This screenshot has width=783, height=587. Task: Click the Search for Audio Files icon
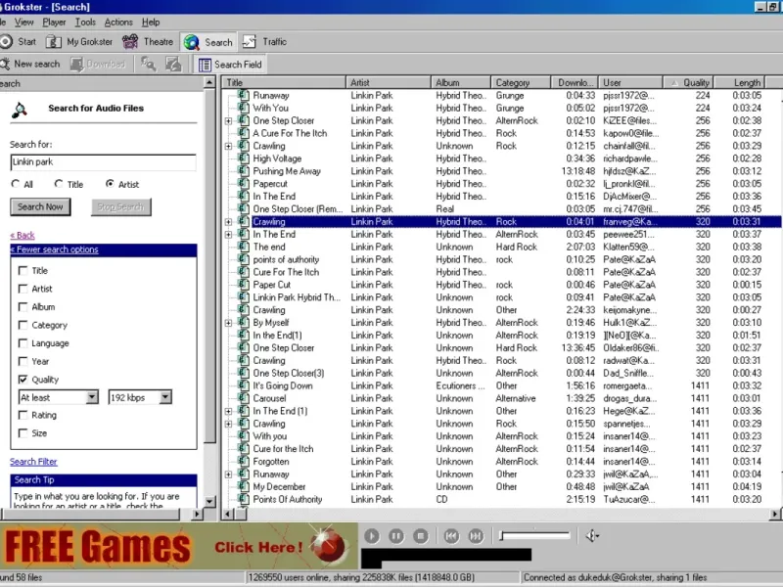click(x=20, y=110)
